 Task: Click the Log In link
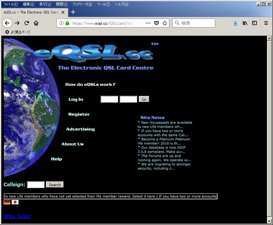pos(76,99)
